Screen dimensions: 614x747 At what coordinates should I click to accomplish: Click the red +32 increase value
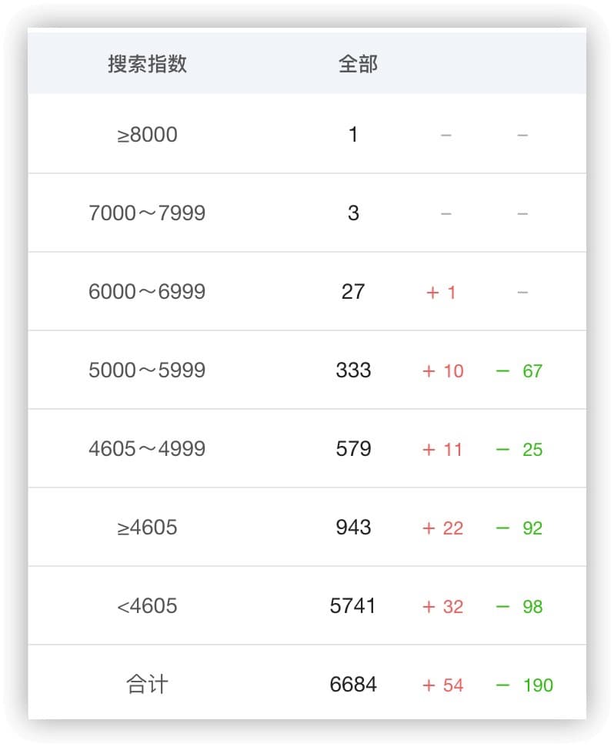tap(442, 607)
